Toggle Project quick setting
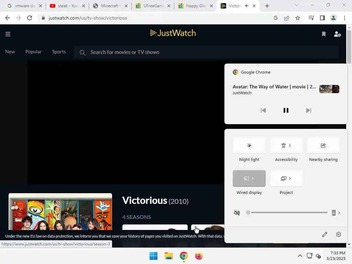Screen dimensions: 352x264 (283, 178)
